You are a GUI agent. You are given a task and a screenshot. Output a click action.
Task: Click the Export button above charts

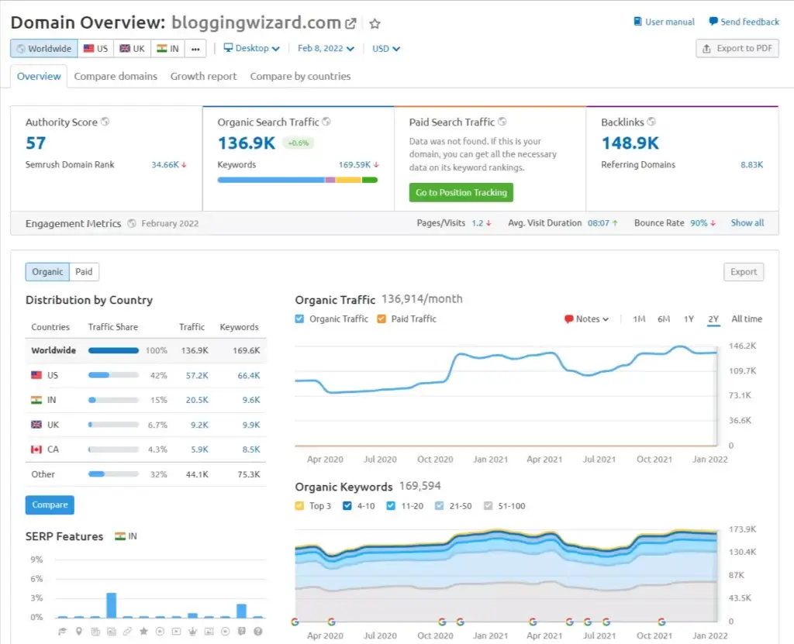pyautogui.click(x=744, y=272)
